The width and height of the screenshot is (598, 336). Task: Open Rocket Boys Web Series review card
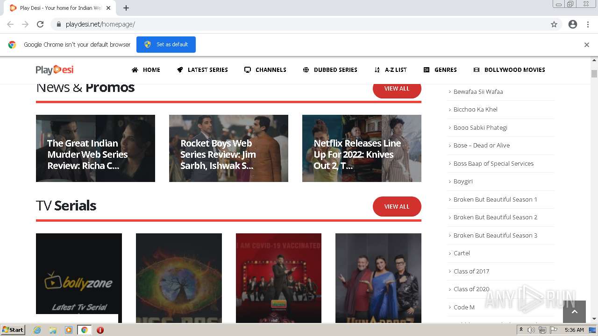[228, 148]
